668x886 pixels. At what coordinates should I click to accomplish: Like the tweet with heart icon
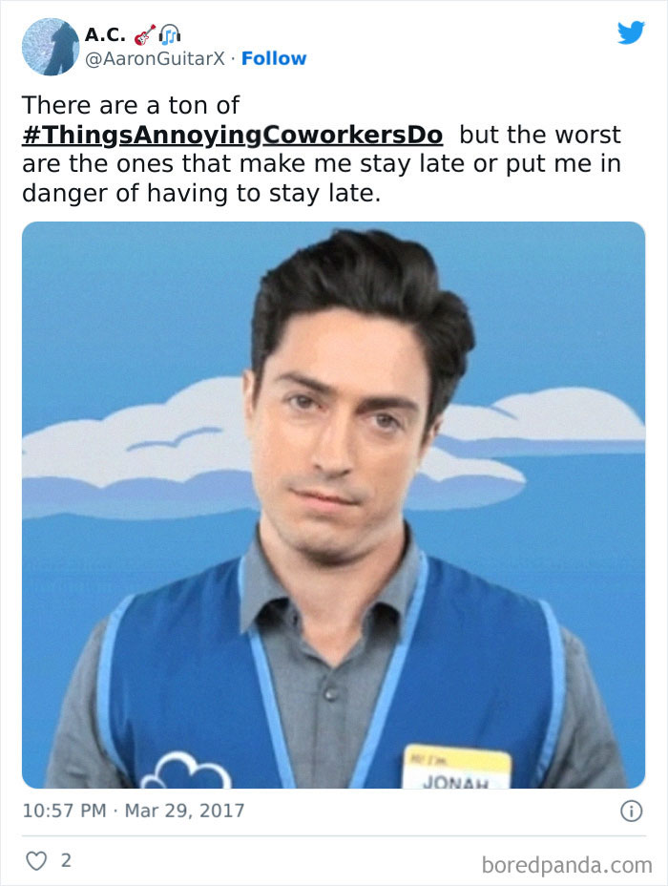click(x=36, y=860)
